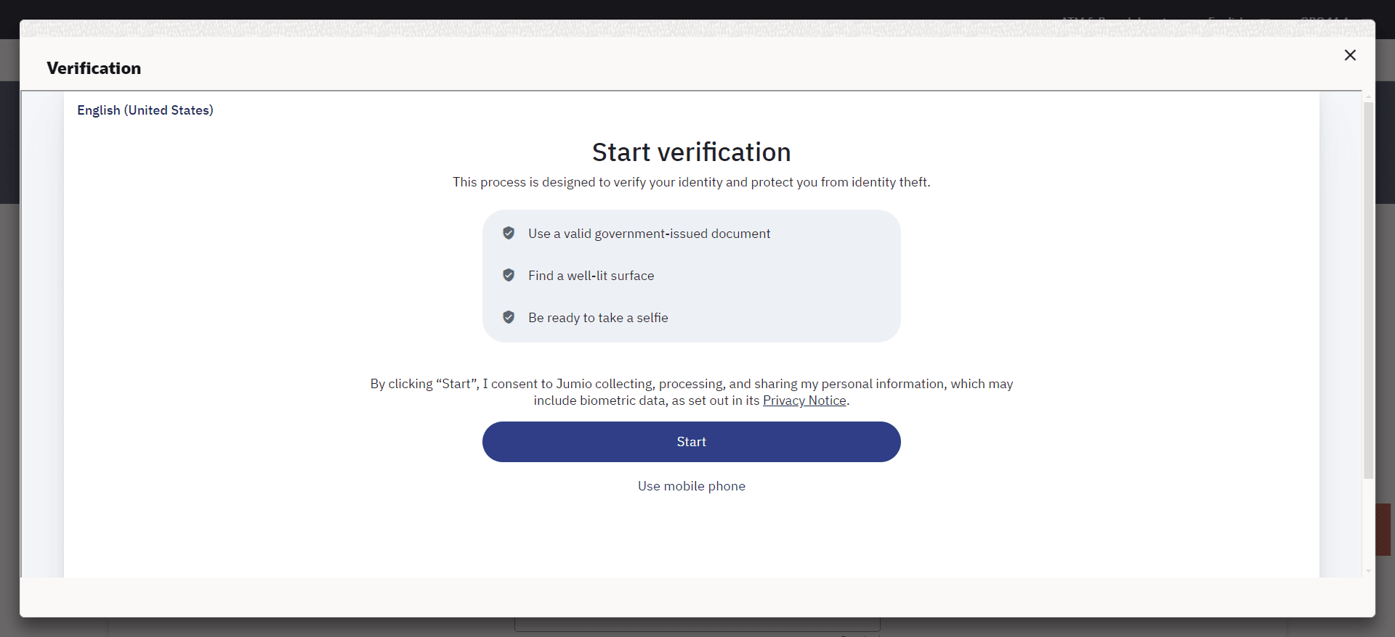Select the Find a well-lit surface text
Image resolution: width=1395 pixels, height=637 pixels.
pos(591,276)
